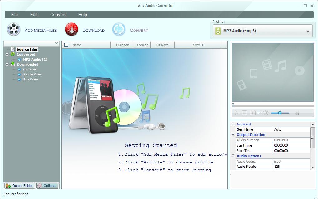The height and width of the screenshot is (199, 318).
Task: Maximize the Any Audio Converter window
Action: click(305, 6)
